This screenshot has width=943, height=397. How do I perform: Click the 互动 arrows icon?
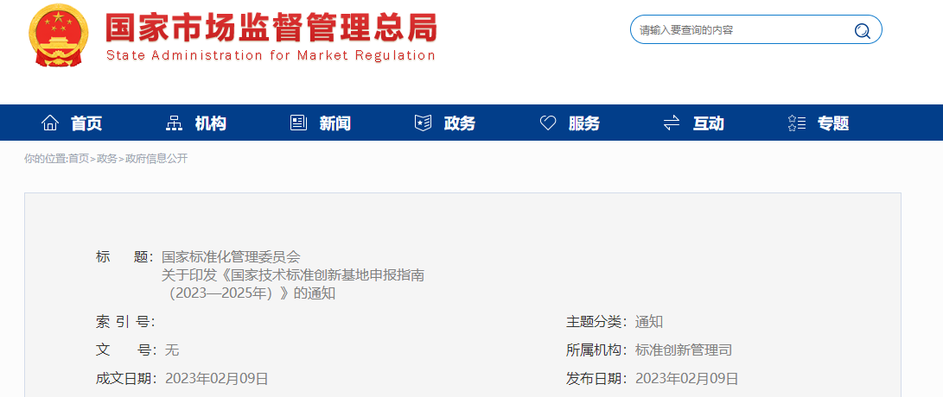(672, 123)
